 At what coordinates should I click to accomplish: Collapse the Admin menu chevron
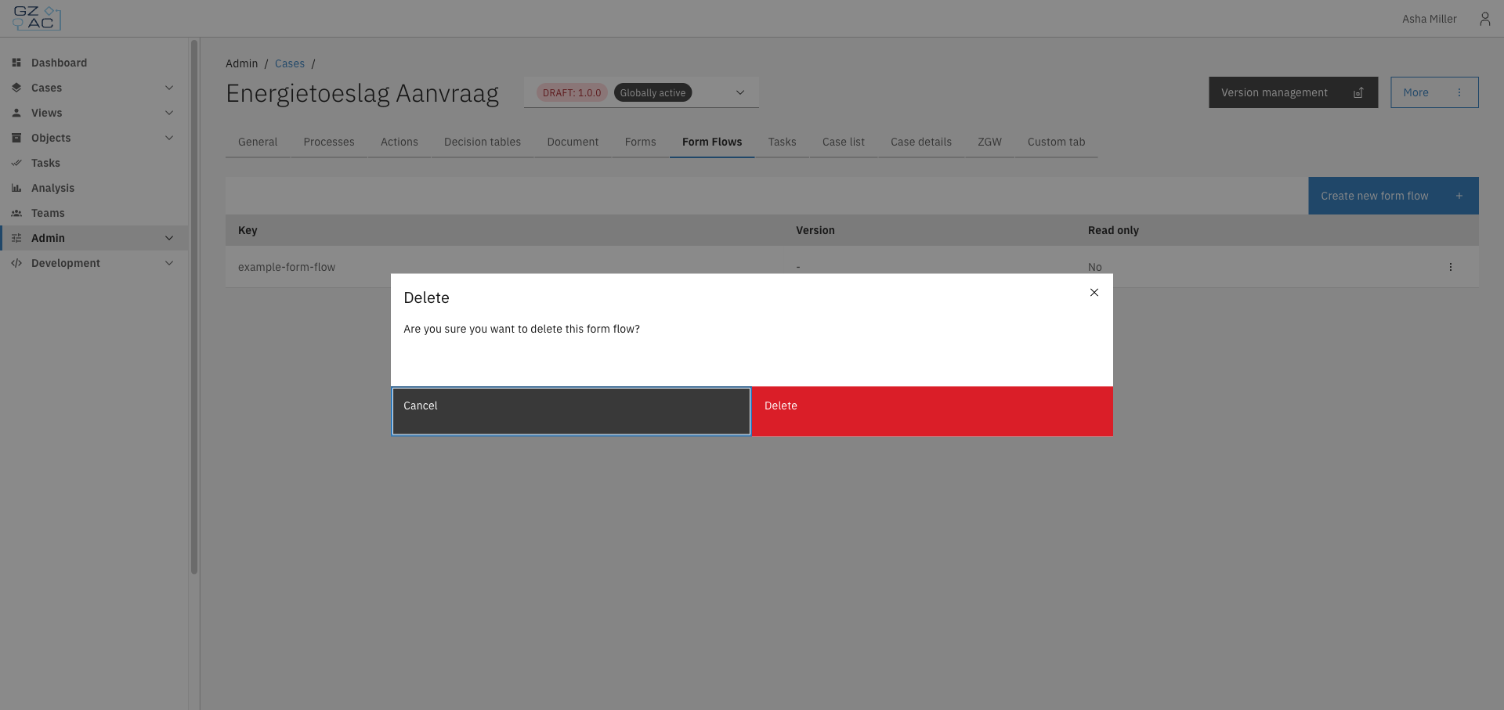point(169,238)
